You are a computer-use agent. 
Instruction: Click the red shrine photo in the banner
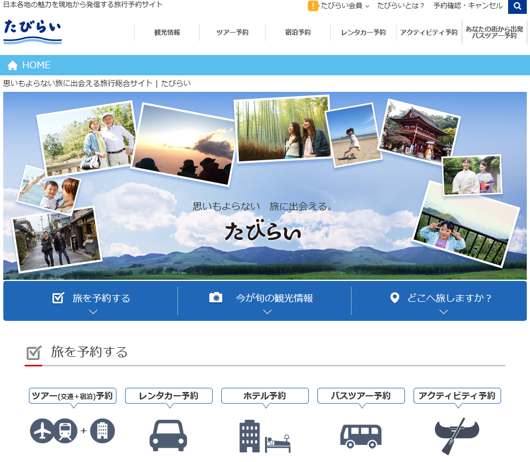click(x=419, y=132)
